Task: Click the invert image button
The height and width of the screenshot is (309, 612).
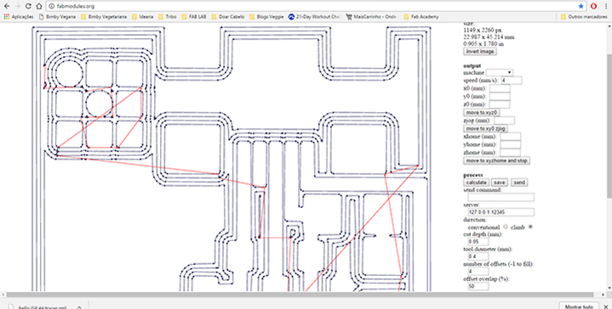Action: 480,52
